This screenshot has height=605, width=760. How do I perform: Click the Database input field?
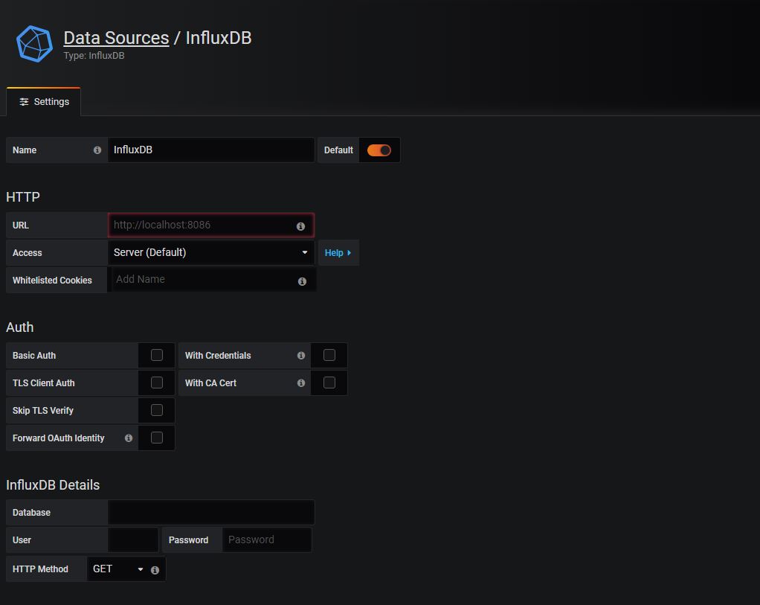coord(211,512)
